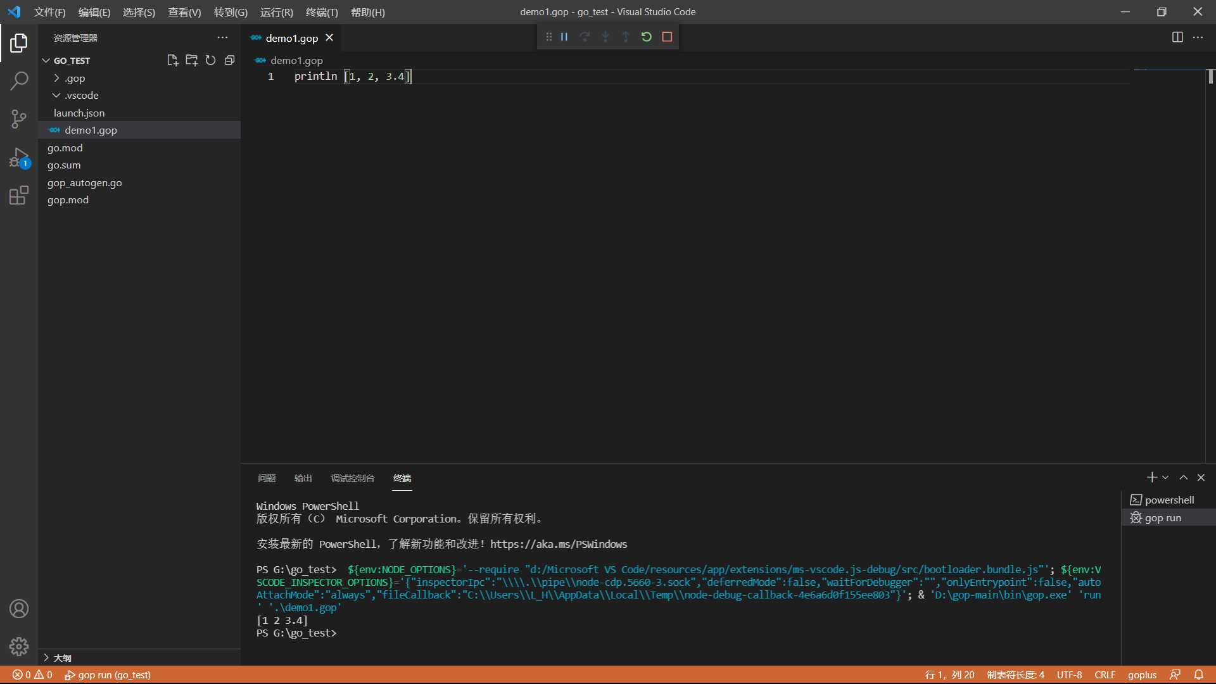Image resolution: width=1216 pixels, height=684 pixels.
Task: Click gop run (go_test) debug status
Action: 108,674
